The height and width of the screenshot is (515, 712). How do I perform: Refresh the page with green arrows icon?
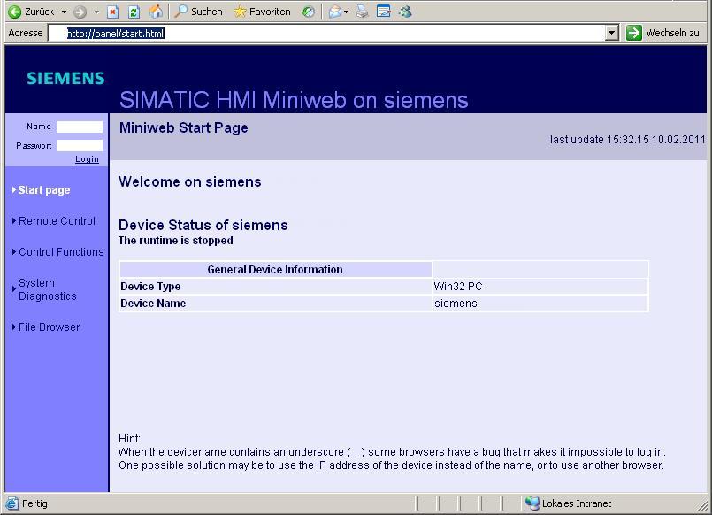point(134,12)
